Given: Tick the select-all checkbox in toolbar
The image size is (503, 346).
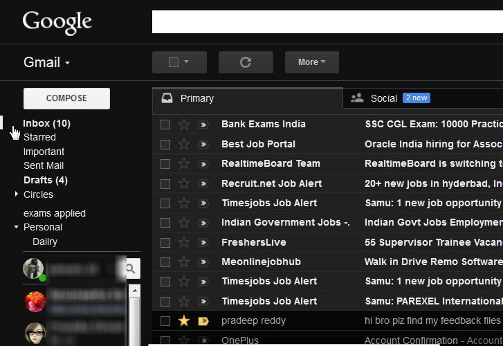Looking at the screenshot, I should point(174,62).
